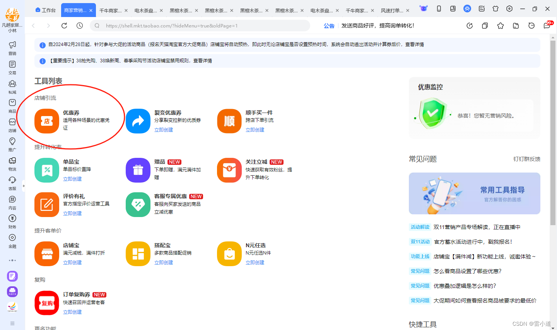
Task: Click the 赠品 purple gift icon
Action: click(138, 170)
